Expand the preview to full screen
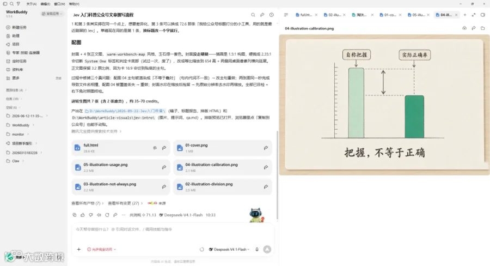Screen dimensions: 490x266 pos(474,15)
